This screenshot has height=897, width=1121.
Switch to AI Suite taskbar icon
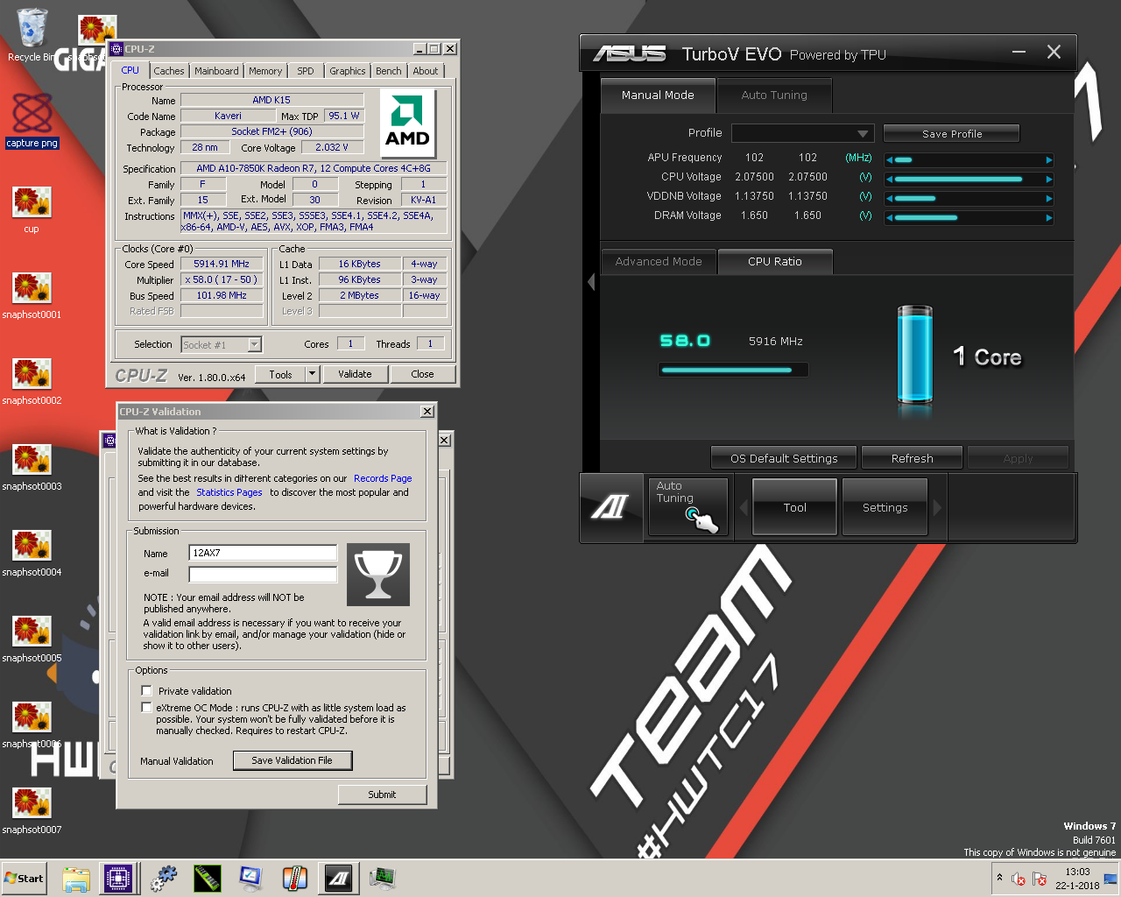point(339,879)
